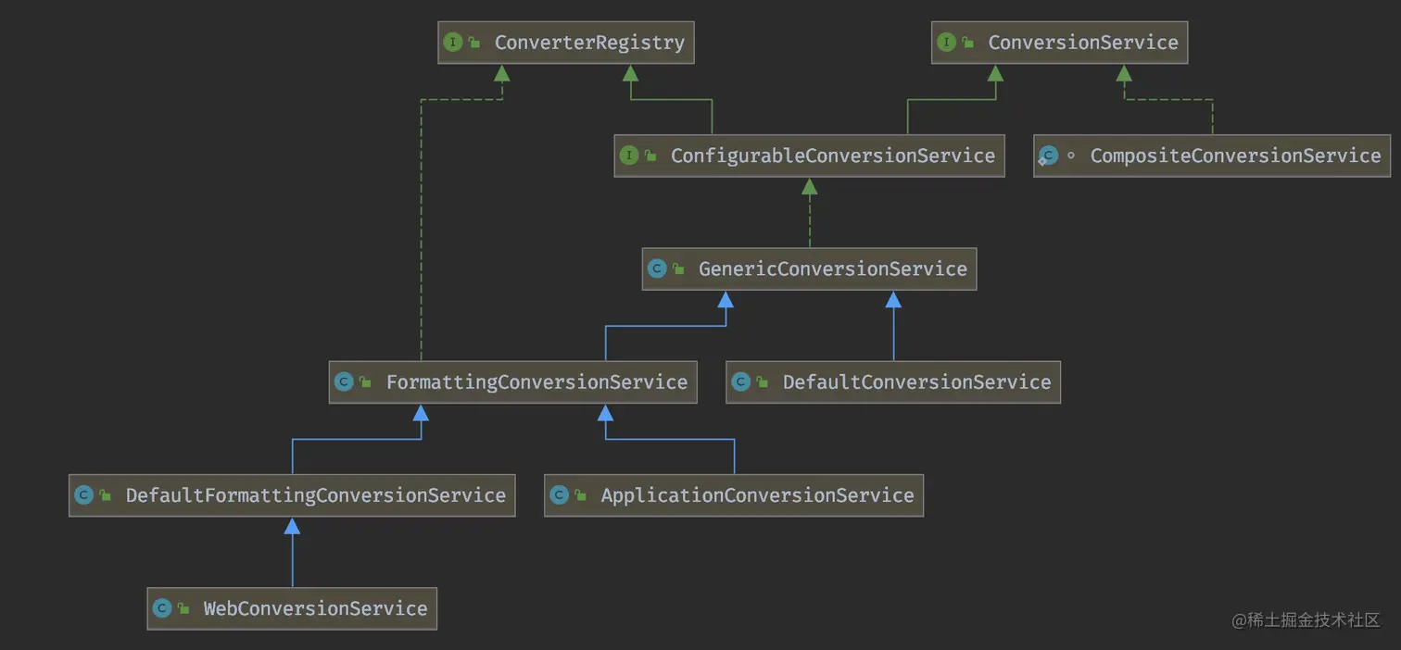The image size is (1401, 650).
Task: Select the ConversionService interface node
Action: point(1059,43)
